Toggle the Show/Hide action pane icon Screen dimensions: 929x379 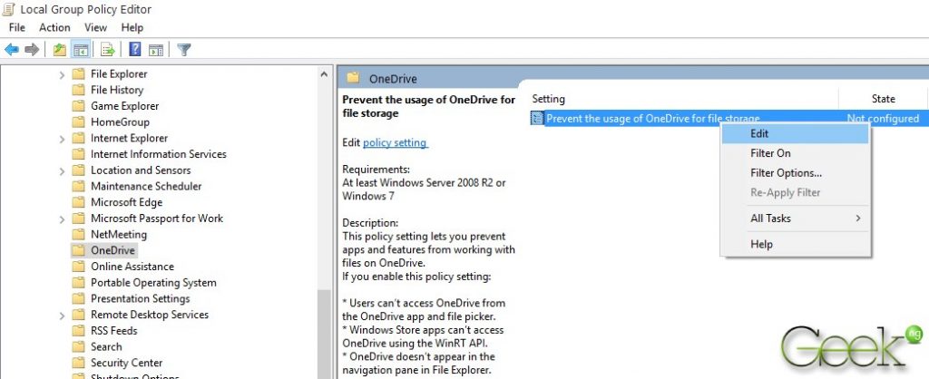(x=156, y=50)
